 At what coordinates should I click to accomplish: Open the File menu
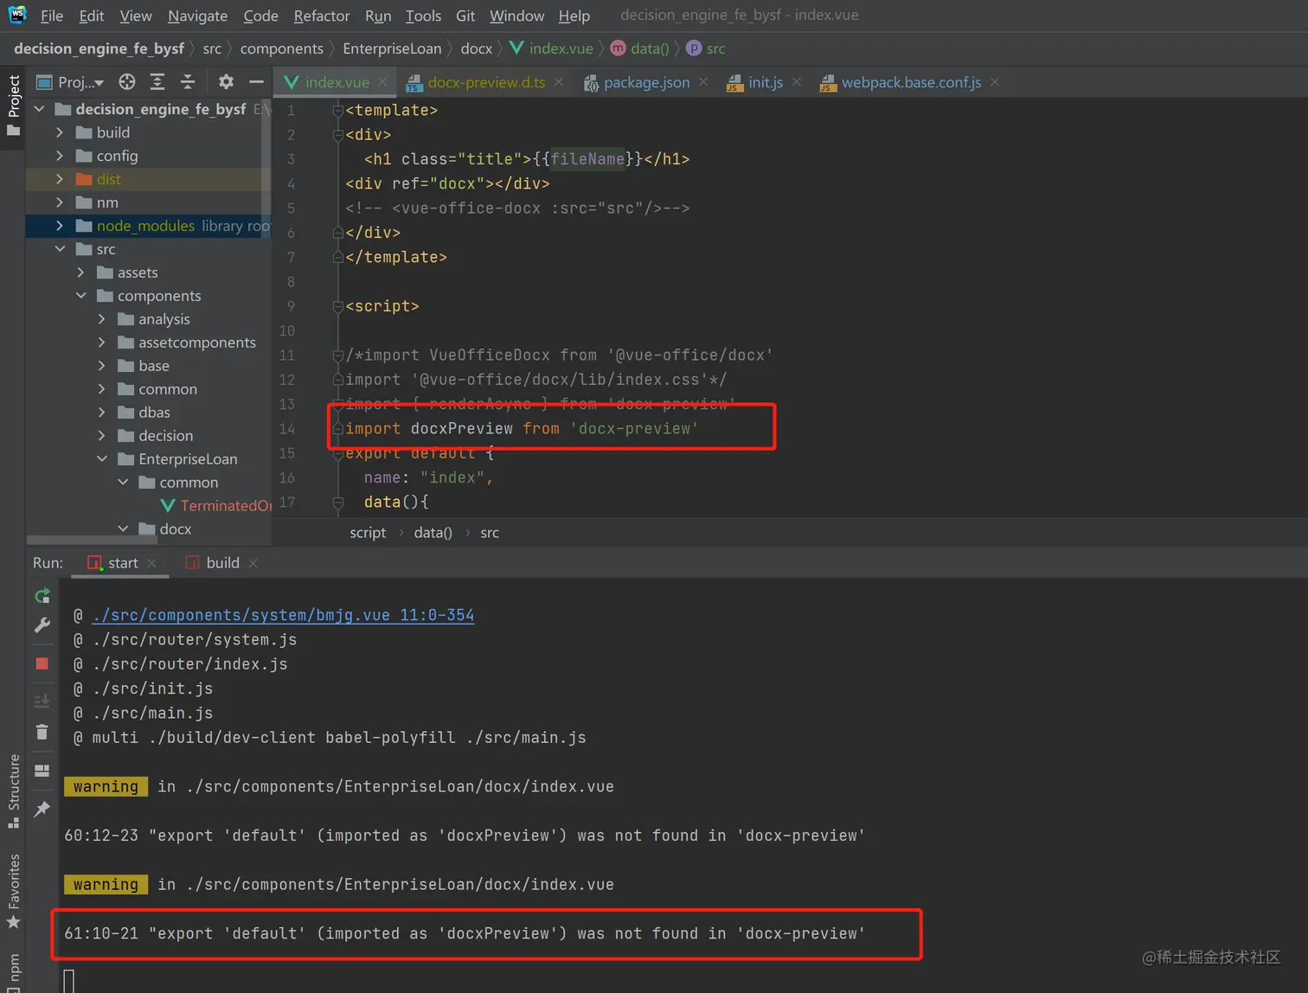coord(52,16)
